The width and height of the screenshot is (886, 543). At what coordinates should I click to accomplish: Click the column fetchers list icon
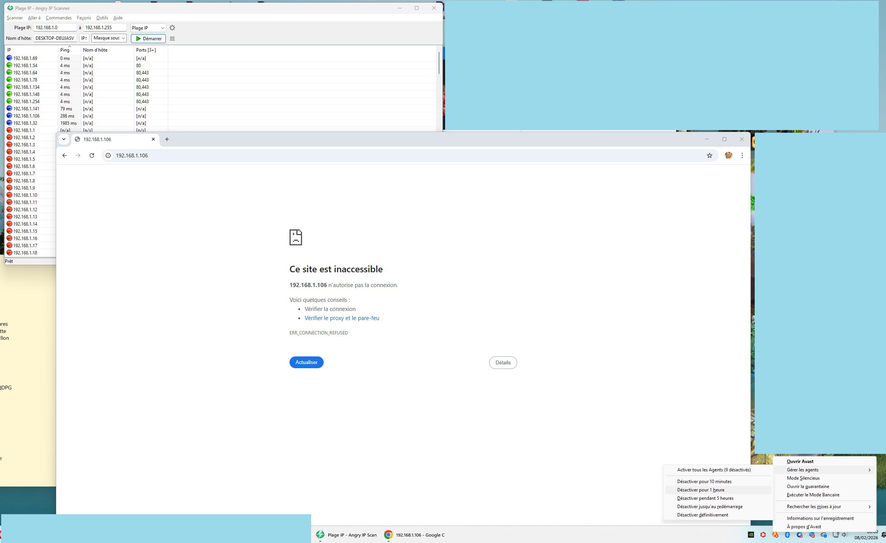tap(172, 39)
